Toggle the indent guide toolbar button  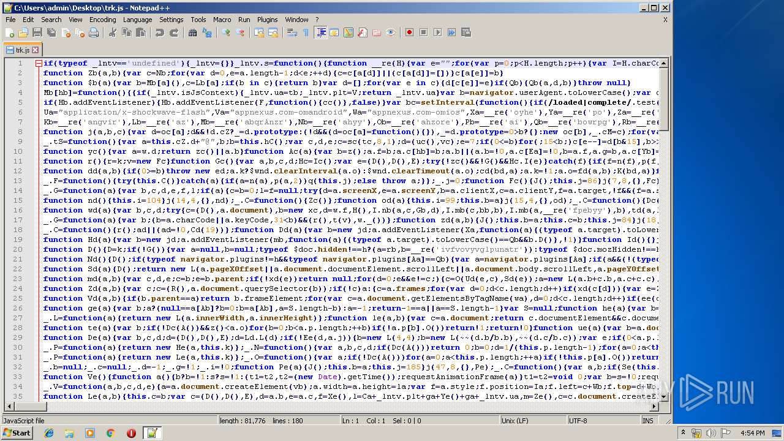320,32
